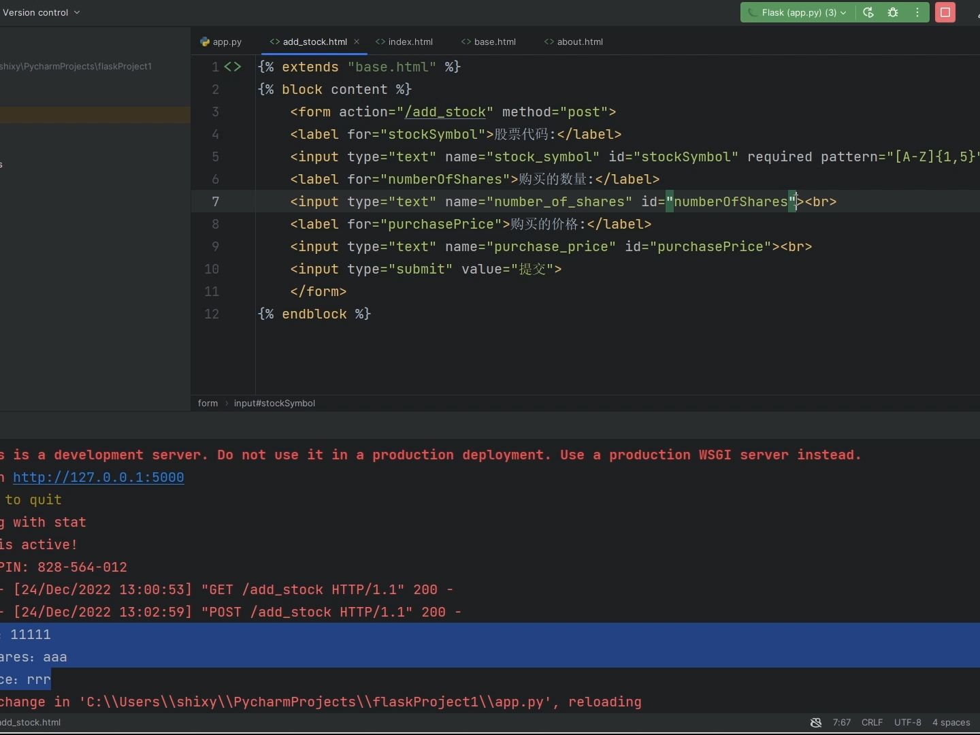Select 'input#stockSymbol' breadcrumb item

point(274,403)
